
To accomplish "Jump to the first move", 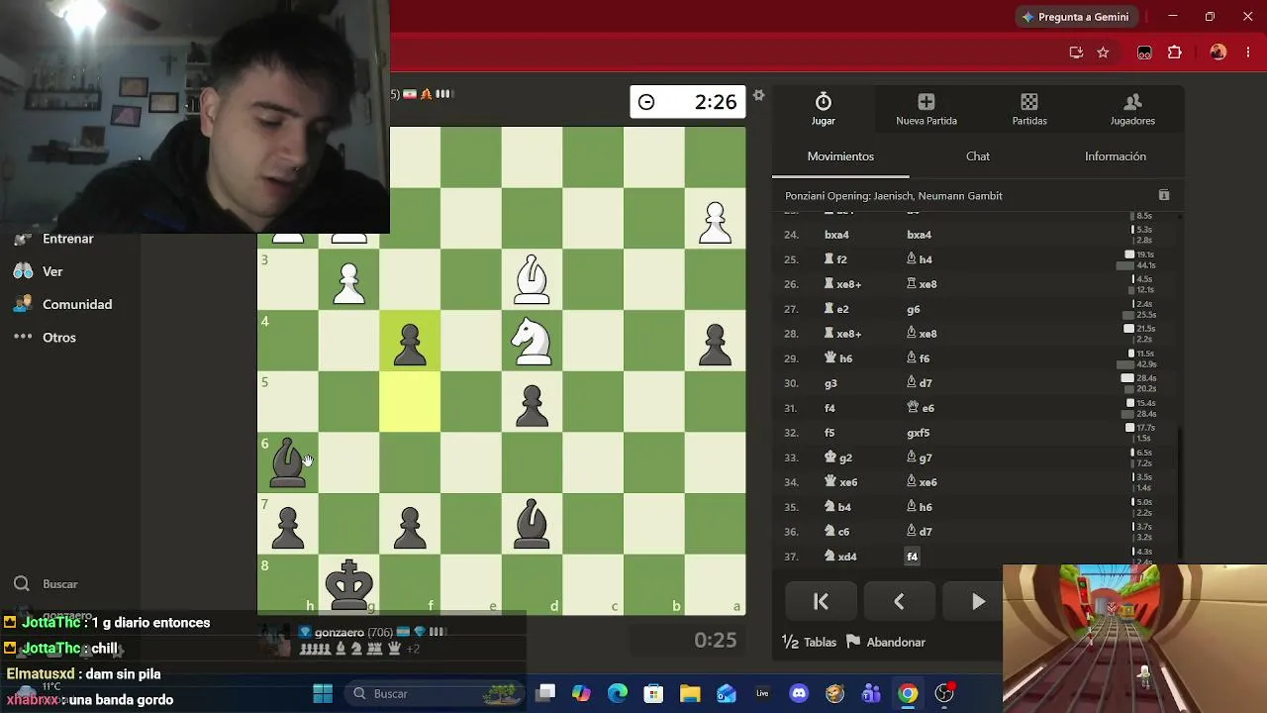I will pos(821,601).
